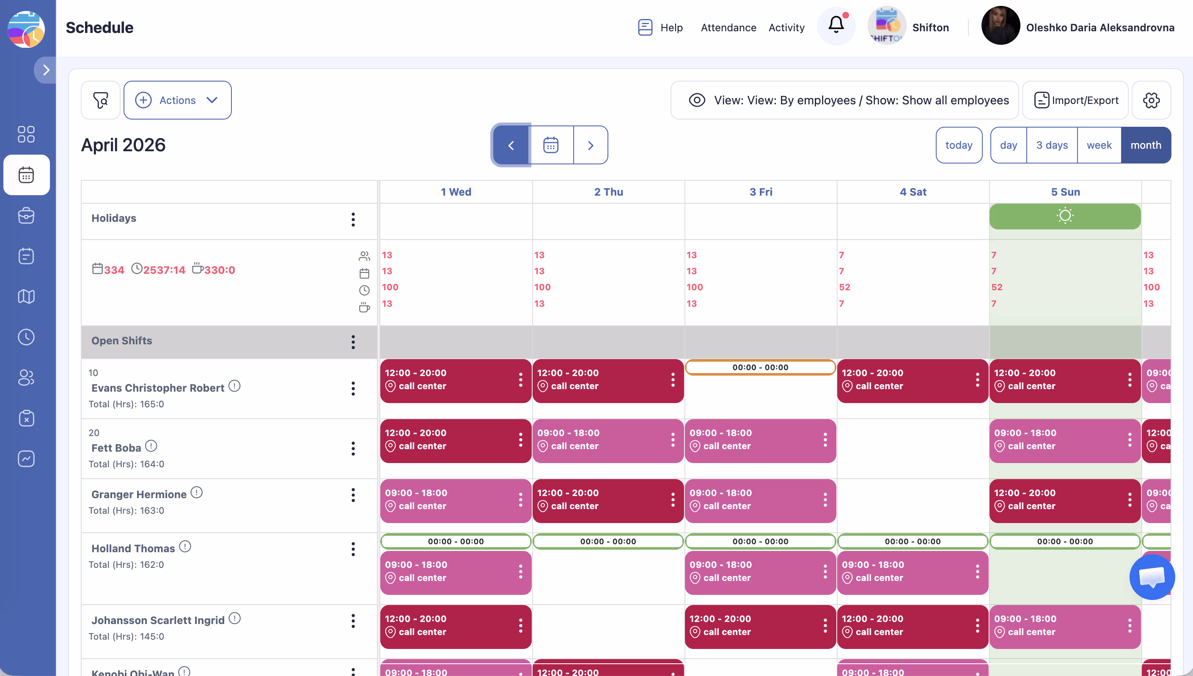
Task: Open the live chat bubble
Action: tap(1152, 577)
